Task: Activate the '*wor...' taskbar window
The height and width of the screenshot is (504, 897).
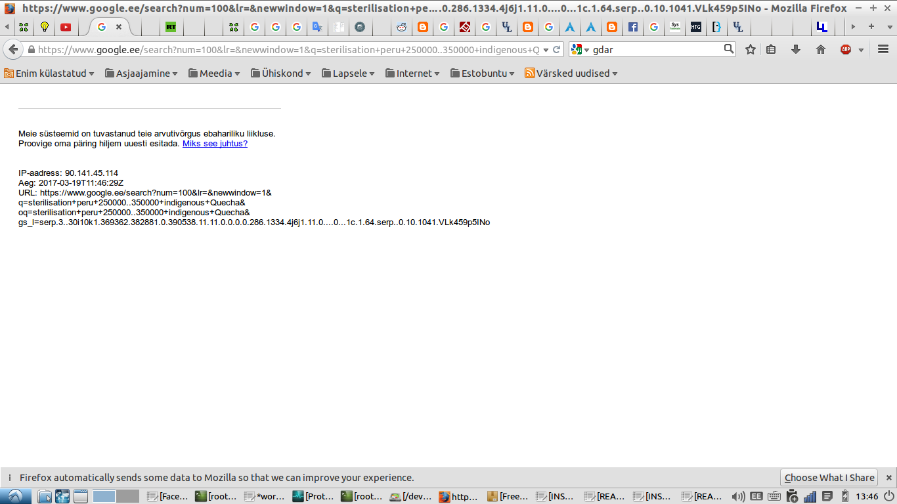Action: tap(265, 496)
